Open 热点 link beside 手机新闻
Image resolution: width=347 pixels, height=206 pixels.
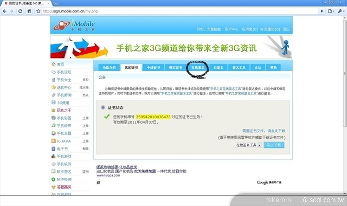[x=86, y=95]
